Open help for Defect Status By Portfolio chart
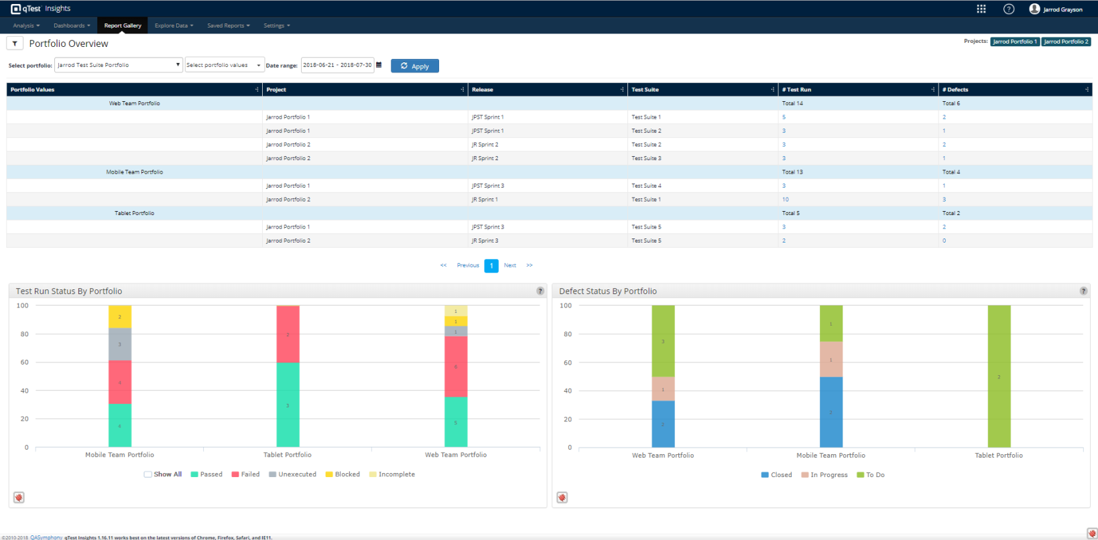1098x540 pixels. pos(1083,291)
